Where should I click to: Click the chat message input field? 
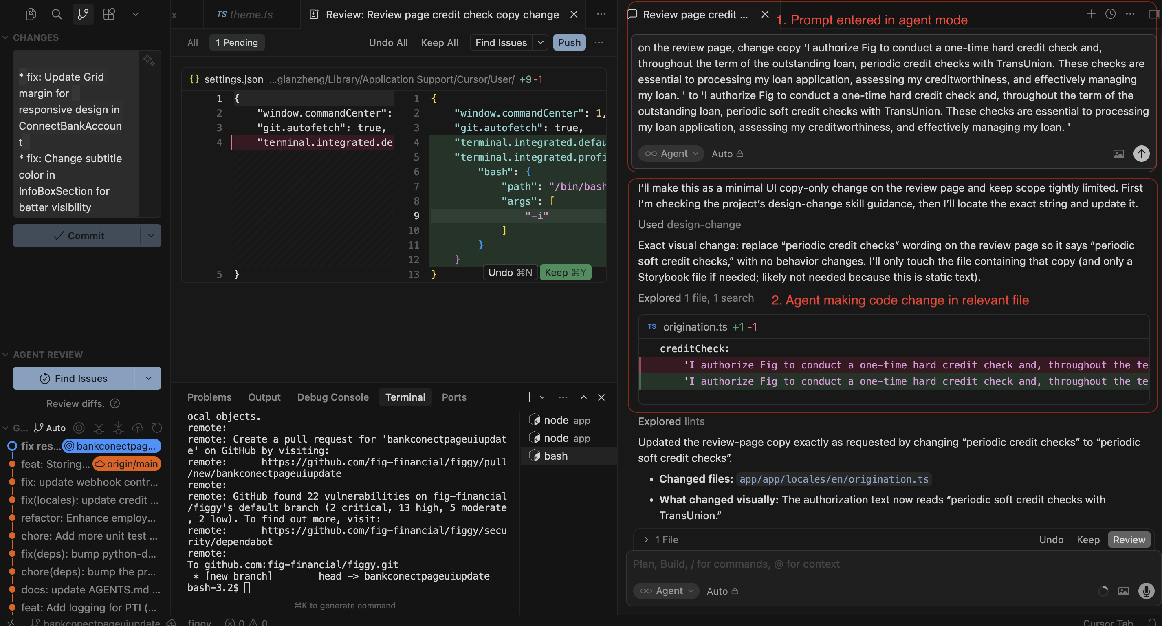893,564
